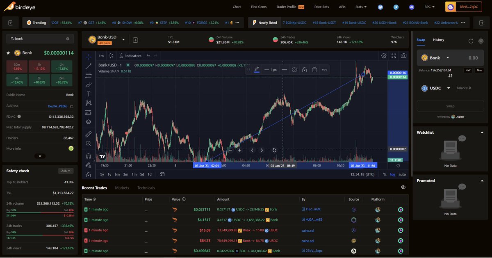Change the candlestick chart style
This screenshot has height=258, width=492.
pyautogui.click(x=112, y=56)
